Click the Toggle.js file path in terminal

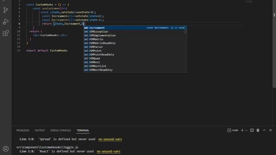coord(47,147)
